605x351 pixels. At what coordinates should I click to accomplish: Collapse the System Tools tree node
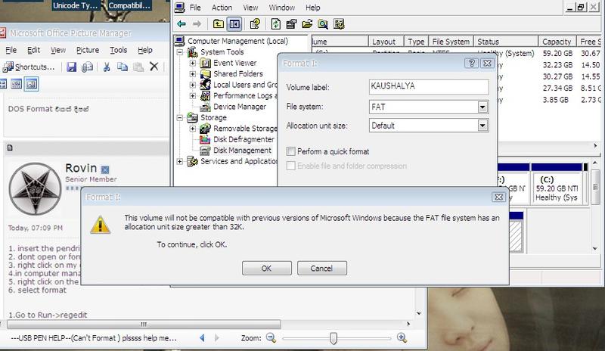coord(180,51)
